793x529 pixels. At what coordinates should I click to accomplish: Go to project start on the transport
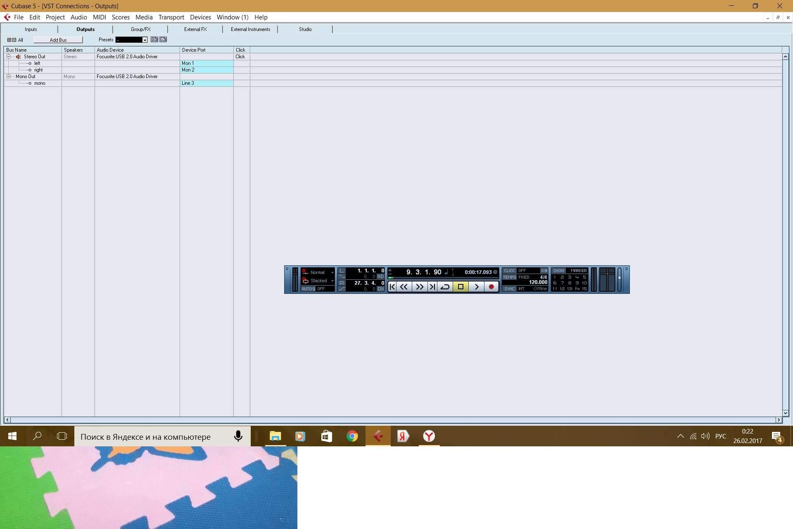click(x=392, y=286)
